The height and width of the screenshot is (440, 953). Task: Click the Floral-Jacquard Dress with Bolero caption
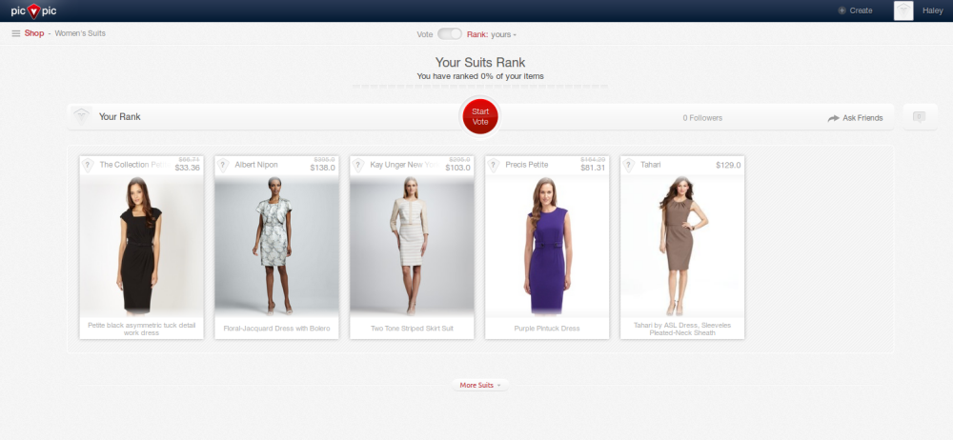[276, 329]
